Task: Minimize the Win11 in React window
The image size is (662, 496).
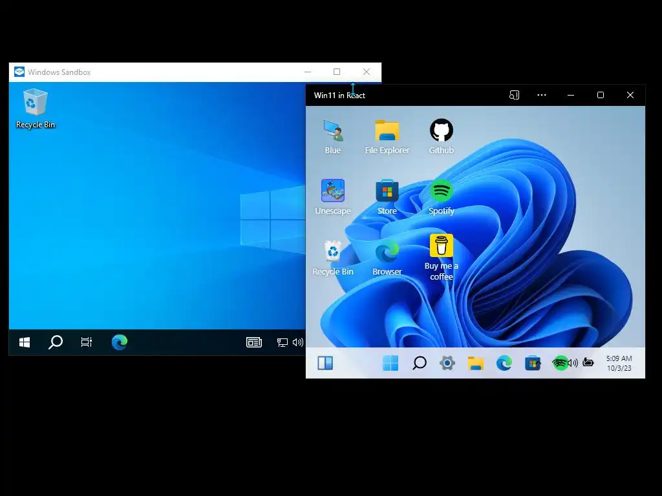Action: click(x=571, y=96)
